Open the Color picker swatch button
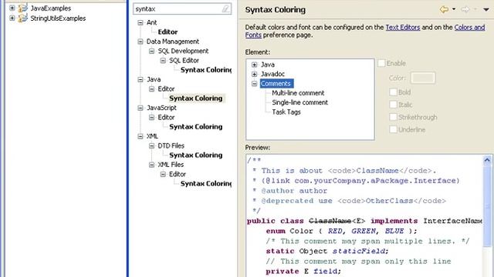494x277 pixels. [423, 78]
